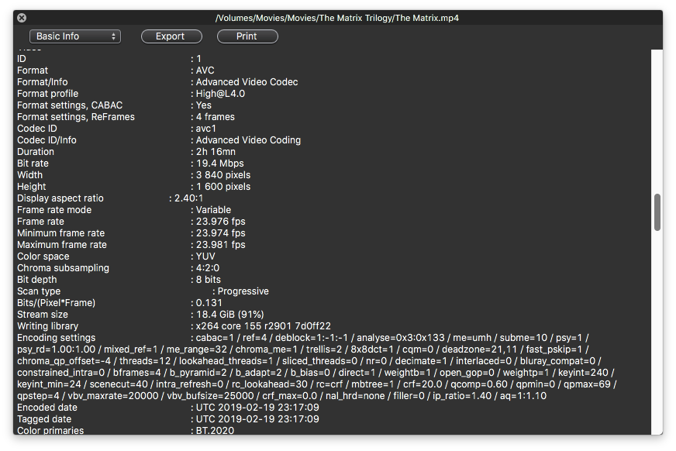Image resolution: width=676 pixels, height=451 pixels.
Task: Select the 23.981 fps maximum frame rate
Action: [221, 245]
